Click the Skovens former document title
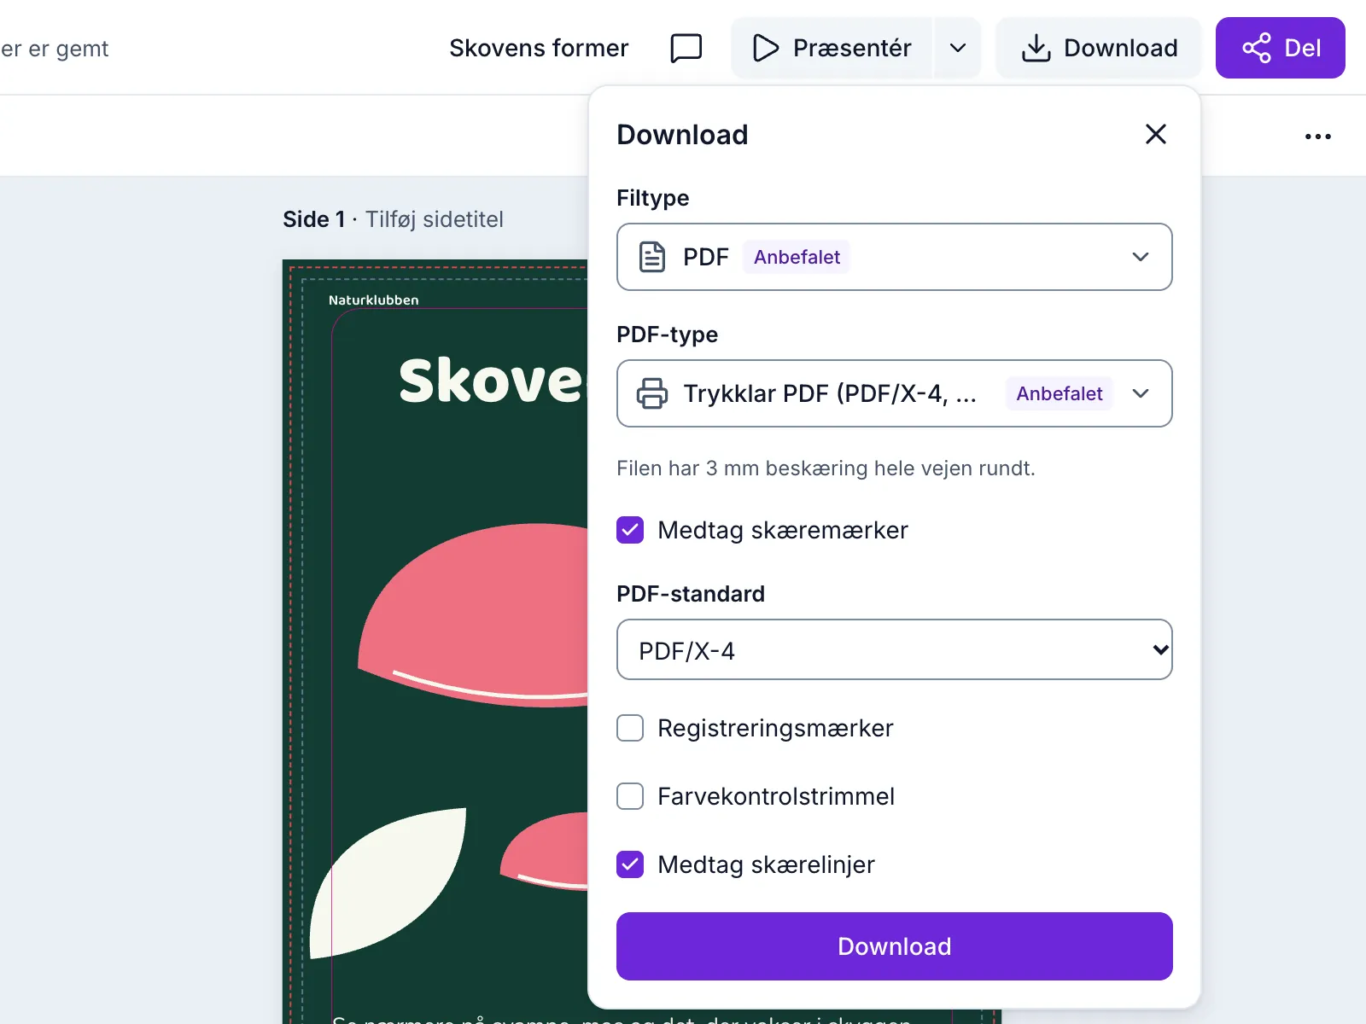This screenshot has height=1024, width=1366. click(x=539, y=48)
